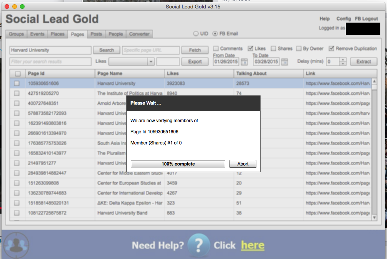
Task: Enable the By Owner checkbox
Action: tap(299, 48)
